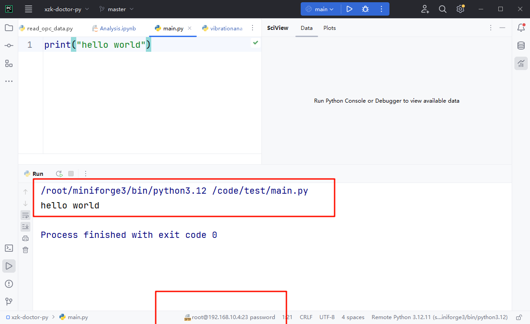
Task: Click the Remote Python 3.12.11 interpreter
Action: pyautogui.click(x=439, y=317)
